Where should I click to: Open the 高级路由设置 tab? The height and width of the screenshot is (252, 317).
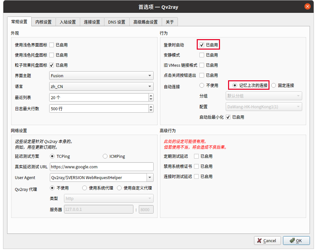146,22
